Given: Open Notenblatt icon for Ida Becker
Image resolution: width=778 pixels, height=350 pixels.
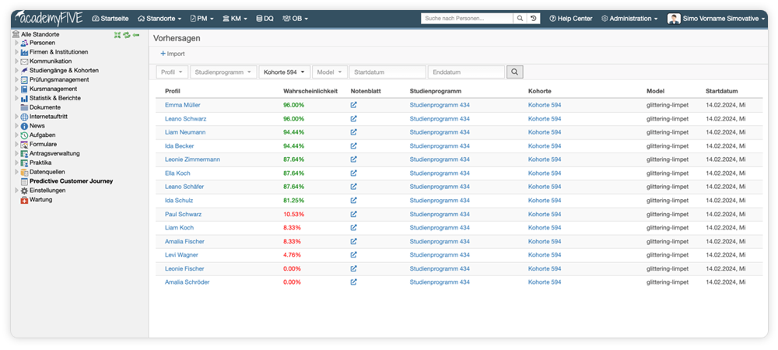Looking at the screenshot, I should point(354,145).
